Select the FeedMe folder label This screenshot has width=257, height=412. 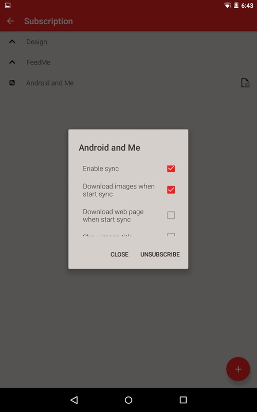[38, 62]
